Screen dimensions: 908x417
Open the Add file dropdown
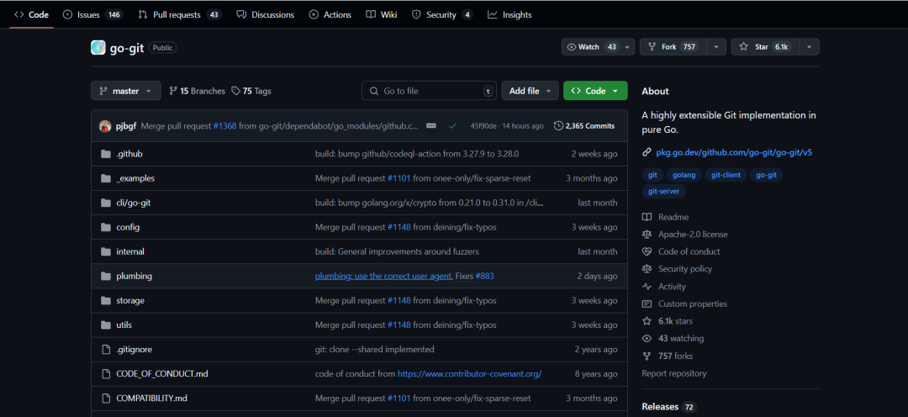tap(530, 91)
